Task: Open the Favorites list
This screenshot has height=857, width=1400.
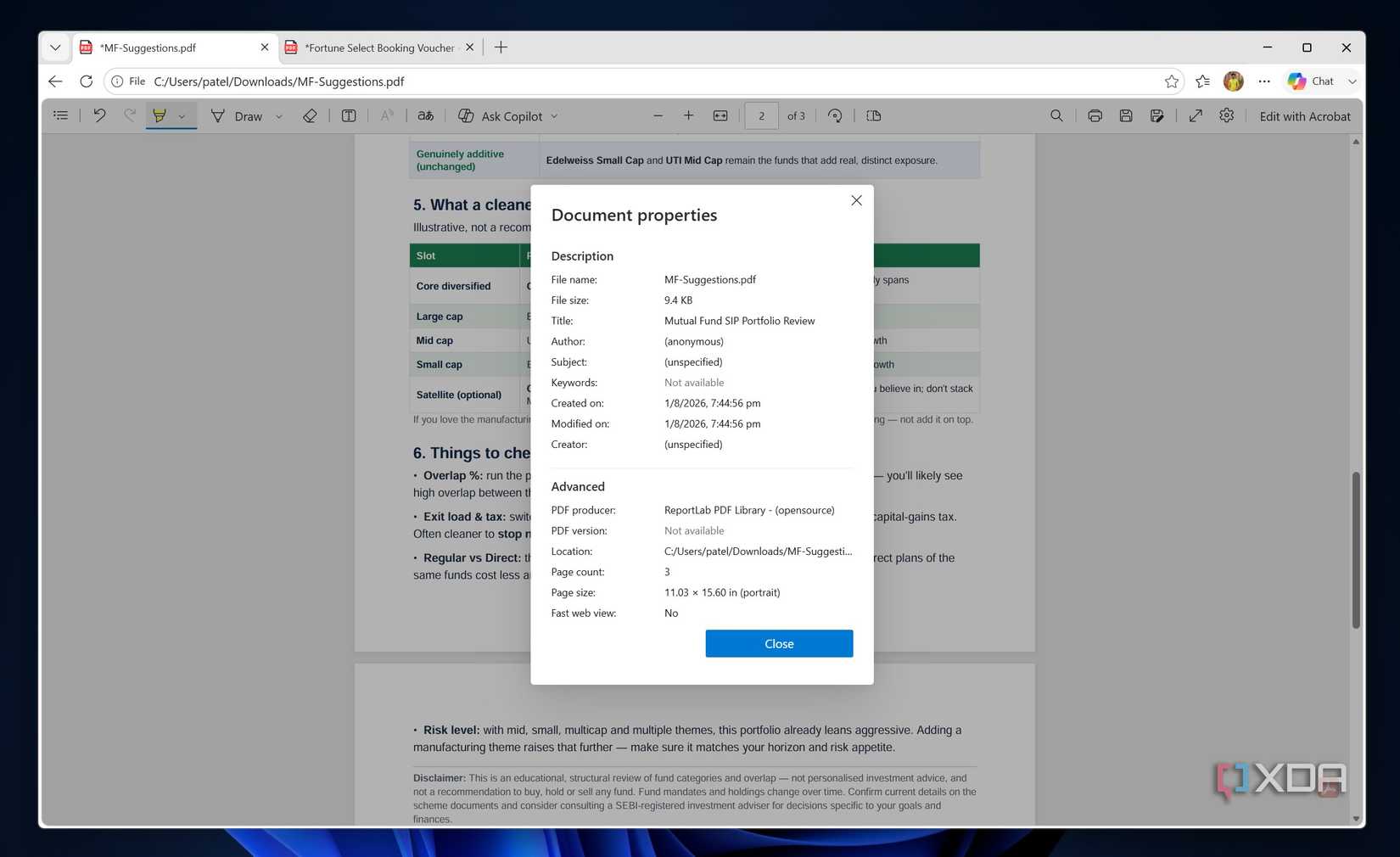Action: [x=1202, y=81]
